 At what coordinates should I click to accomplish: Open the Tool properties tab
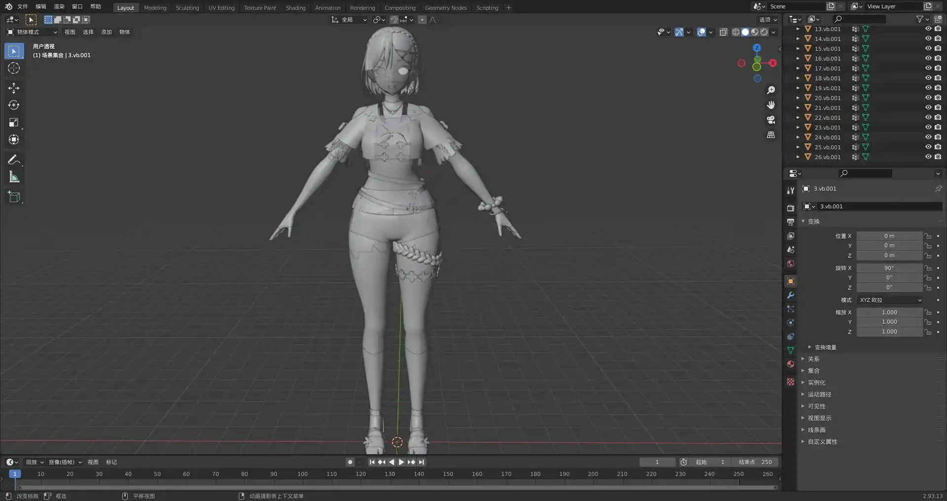tap(791, 190)
